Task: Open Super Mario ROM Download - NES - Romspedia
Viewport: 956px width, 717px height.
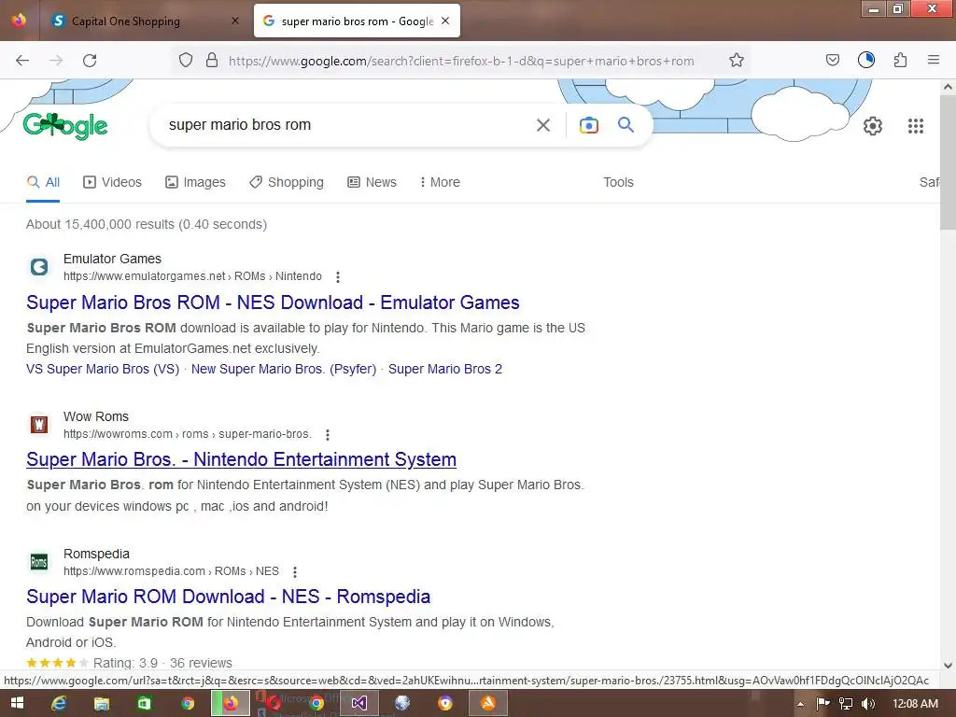Action: pyautogui.click(x=228, y=597)
